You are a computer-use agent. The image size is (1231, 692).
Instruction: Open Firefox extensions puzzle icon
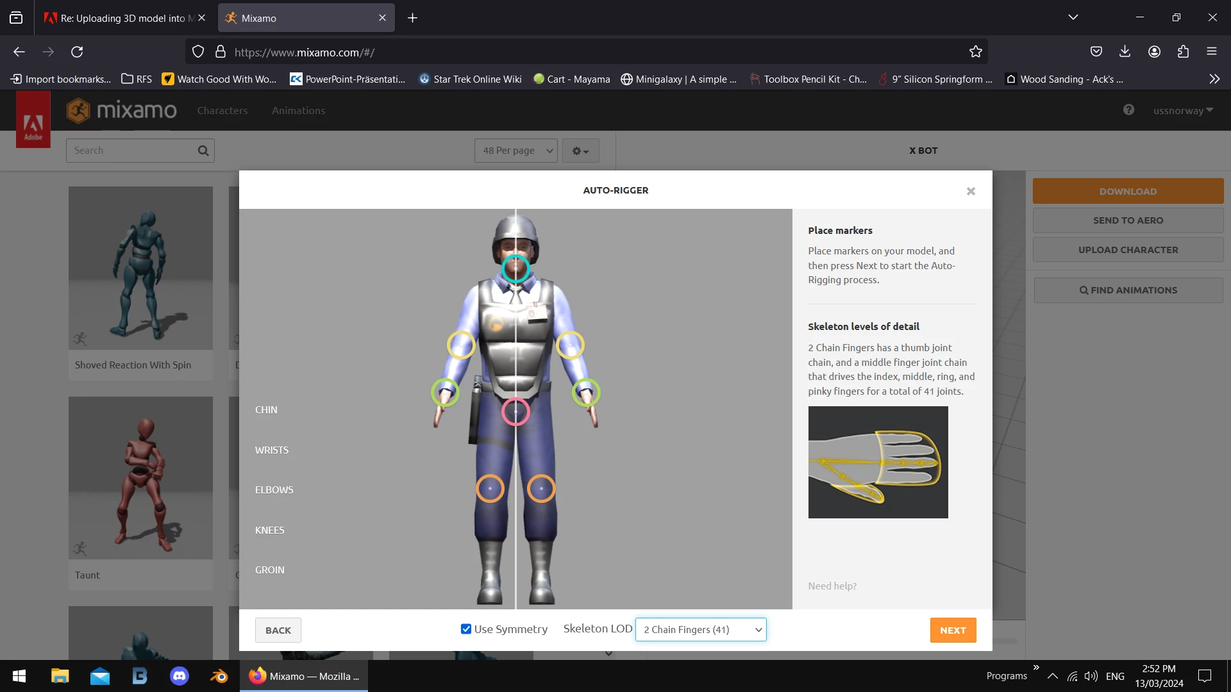(1183, 52)
